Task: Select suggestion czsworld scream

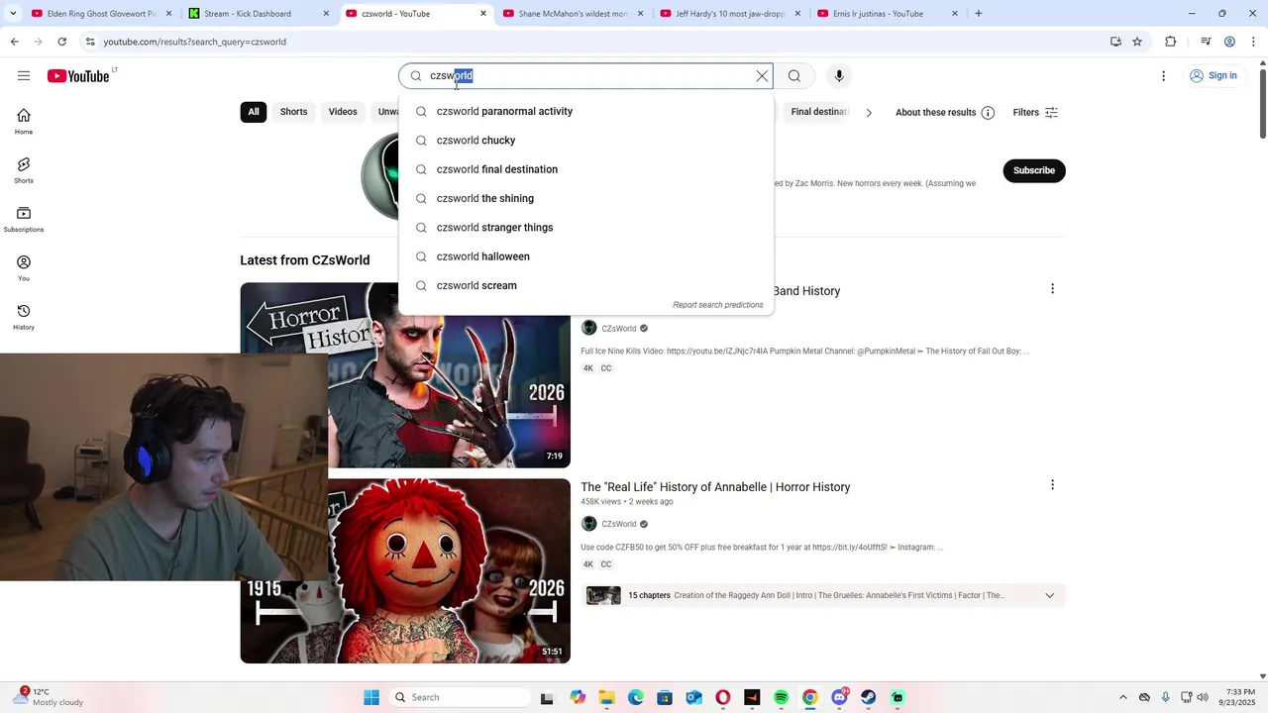Action: (585, 285)
